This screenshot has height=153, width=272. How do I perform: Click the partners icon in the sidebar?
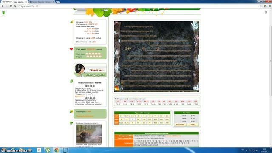71,111
